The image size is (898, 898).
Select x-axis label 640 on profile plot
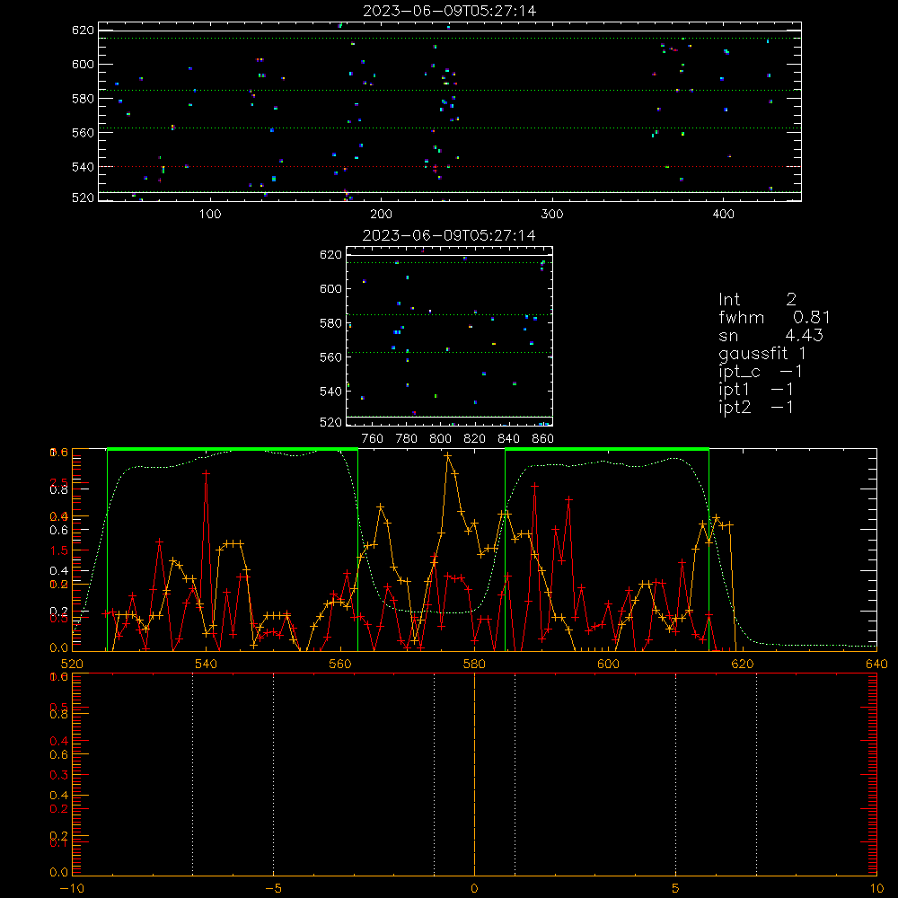[876, 664]
